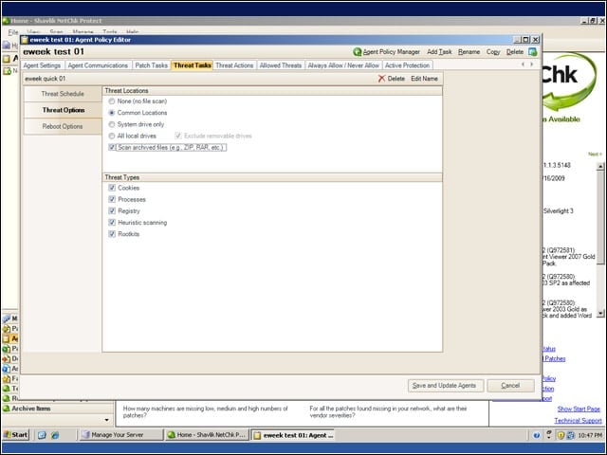This screenshot has height=455, width=607.
Task: Open the Patch Tasks tab
Action: click(x=152, y=65)
